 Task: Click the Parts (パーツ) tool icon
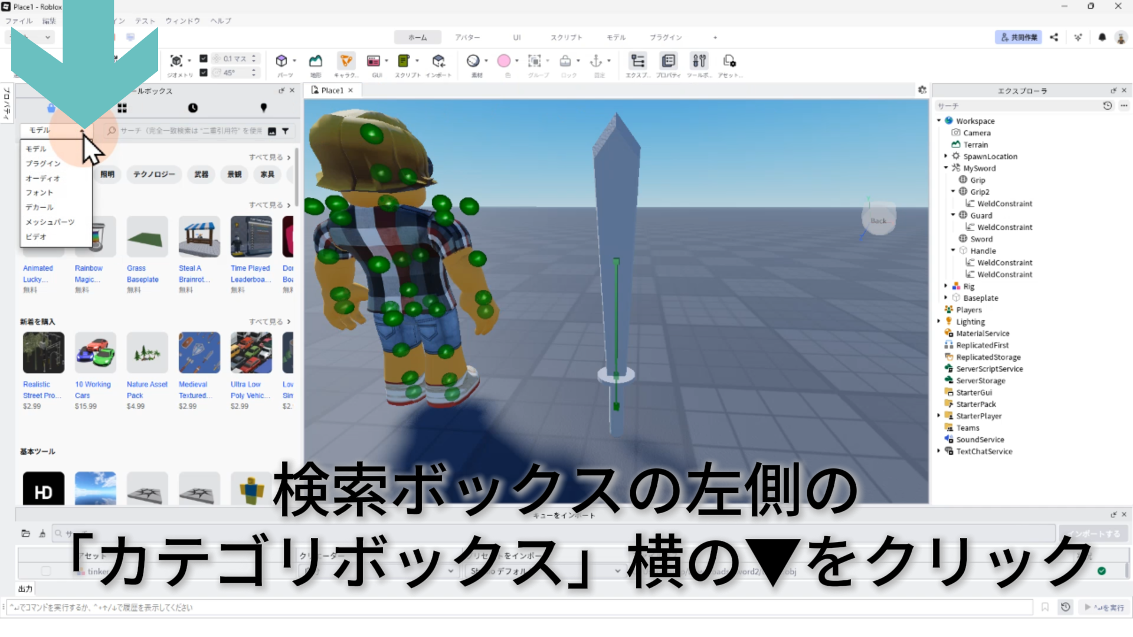(x=281, y=61)
